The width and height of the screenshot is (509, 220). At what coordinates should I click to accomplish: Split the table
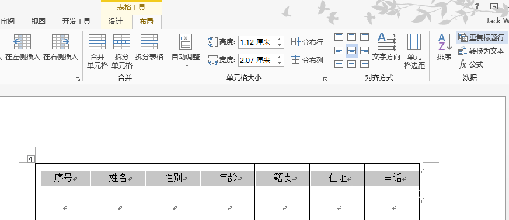[x=149, y=48]
